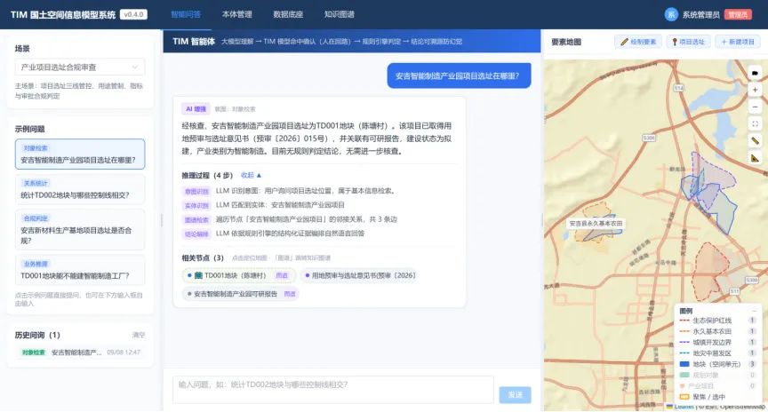Toggle 地块（空间单元）legend layer
This screenshot has height=412, width=768.
tap(717, 364)
